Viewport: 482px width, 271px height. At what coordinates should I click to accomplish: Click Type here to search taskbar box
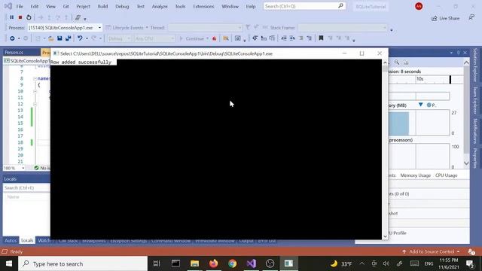[83, 263]
